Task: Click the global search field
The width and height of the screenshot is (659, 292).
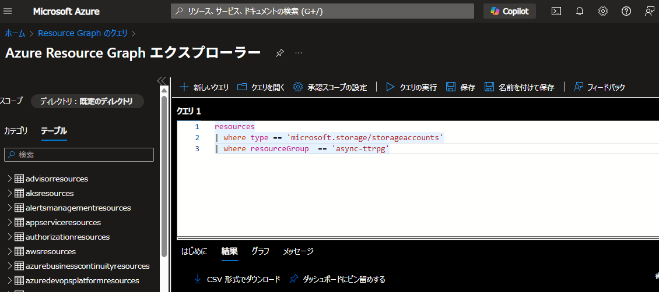Action: pyautogui.click(x=323, y=11)
